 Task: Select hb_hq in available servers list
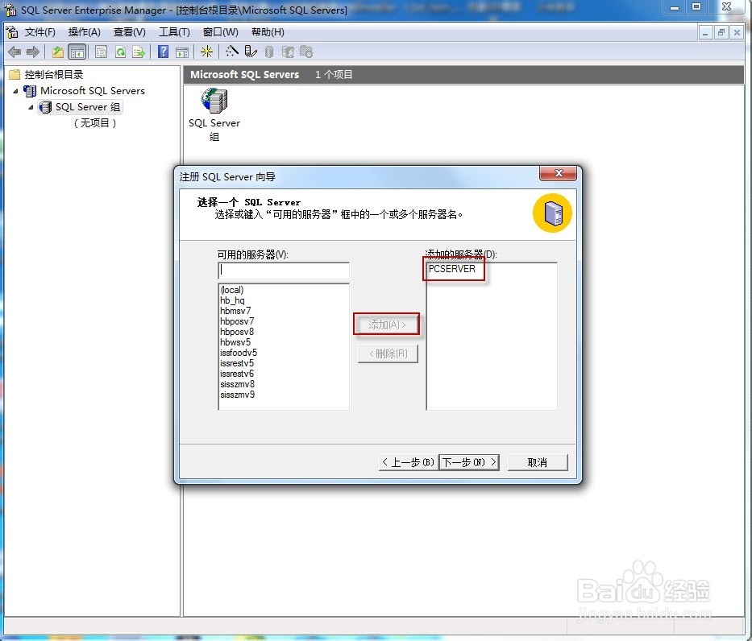pos(232,300)
